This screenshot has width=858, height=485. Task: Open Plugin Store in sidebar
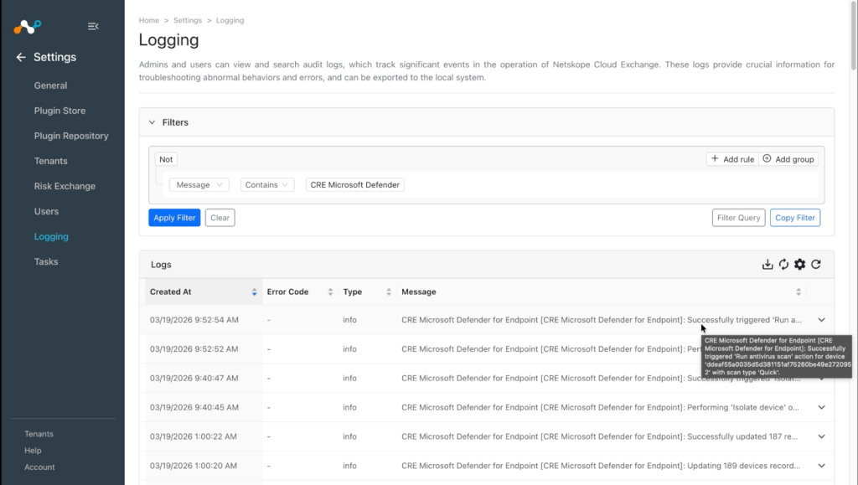(x=59, y=111)
